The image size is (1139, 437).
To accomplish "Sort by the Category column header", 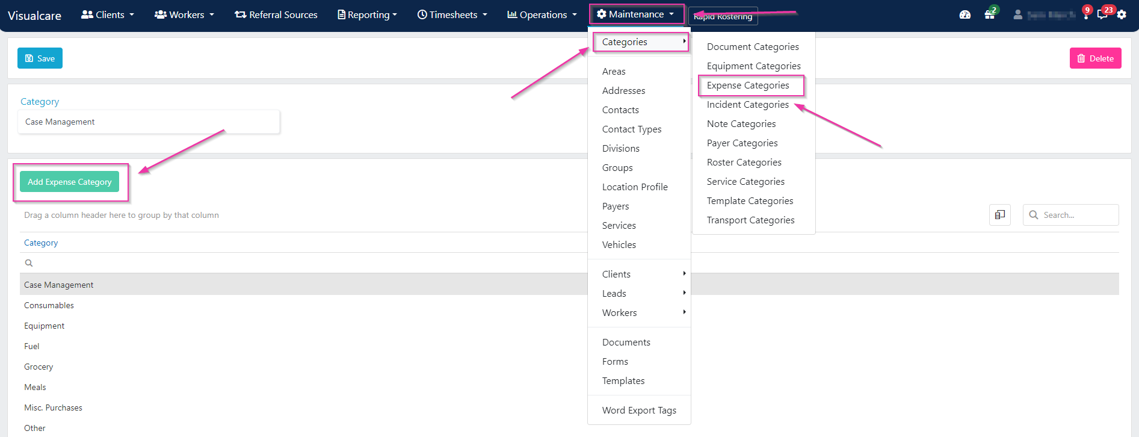I will [41, 243].
